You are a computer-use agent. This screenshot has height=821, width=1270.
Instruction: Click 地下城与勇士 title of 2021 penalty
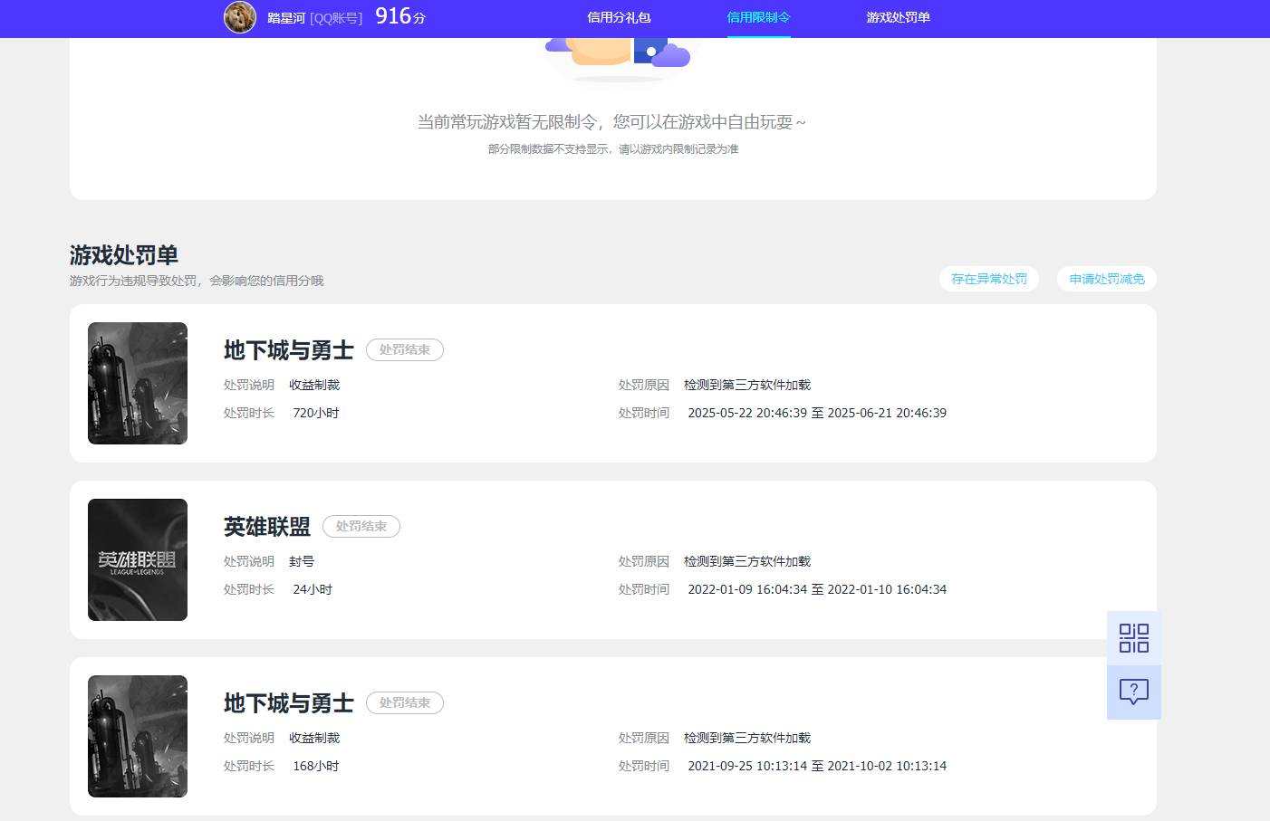[x=289, y=703]
